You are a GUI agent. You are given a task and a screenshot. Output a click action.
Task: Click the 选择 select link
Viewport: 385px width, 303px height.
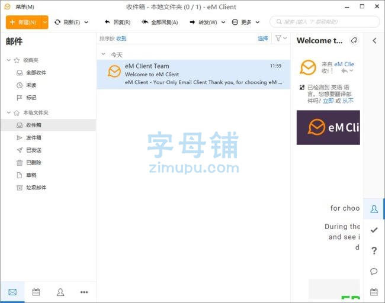pyautogui.click(x=263, y=38)
